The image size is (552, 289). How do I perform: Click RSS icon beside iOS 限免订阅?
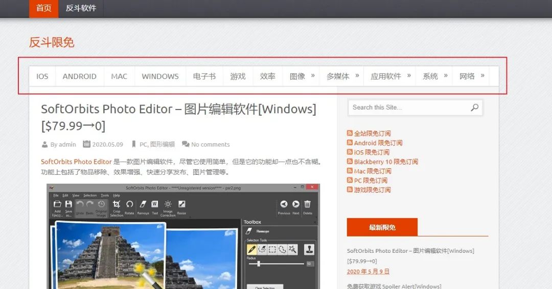[350, 152]
